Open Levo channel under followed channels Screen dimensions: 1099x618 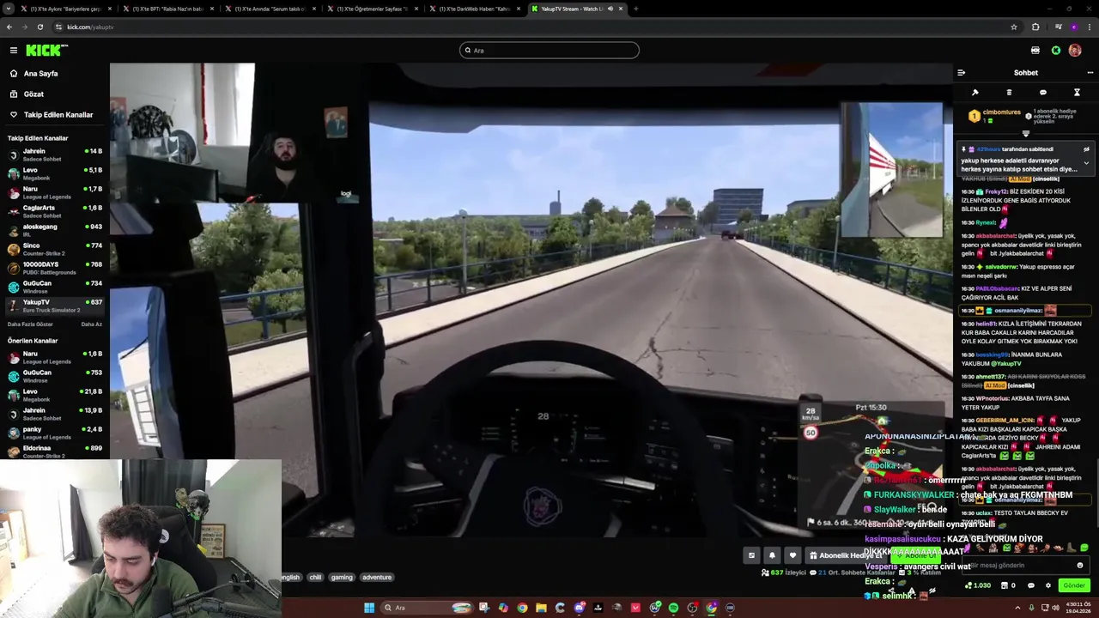55,173
